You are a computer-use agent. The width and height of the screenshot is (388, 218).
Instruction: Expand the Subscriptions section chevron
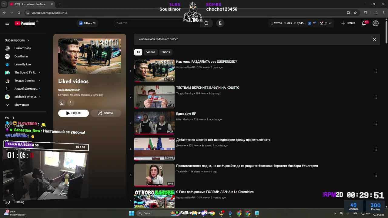[x=28, y=40]
